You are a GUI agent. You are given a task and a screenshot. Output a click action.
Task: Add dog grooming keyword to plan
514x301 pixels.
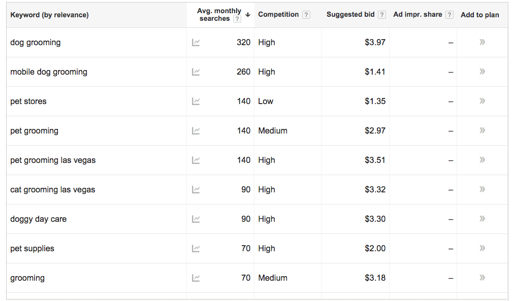coord(482,42)
